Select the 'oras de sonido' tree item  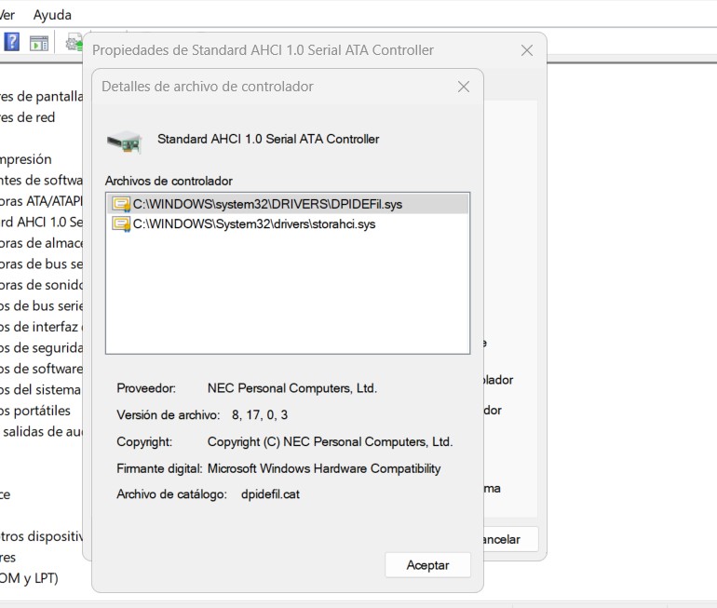pyautogui.click(x=42, y=285)
